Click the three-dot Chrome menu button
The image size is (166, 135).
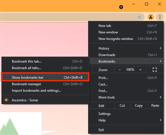tap(160, 17)
